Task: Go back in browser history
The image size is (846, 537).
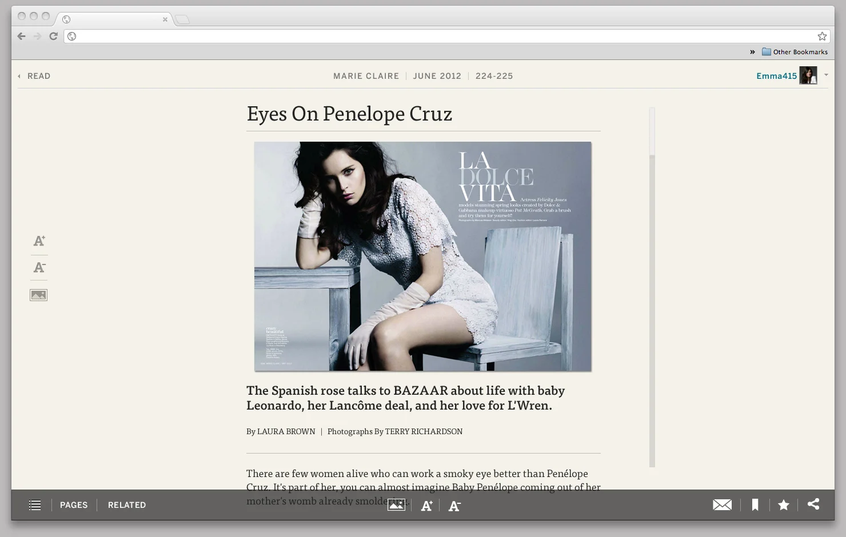Action: point(21,36)
